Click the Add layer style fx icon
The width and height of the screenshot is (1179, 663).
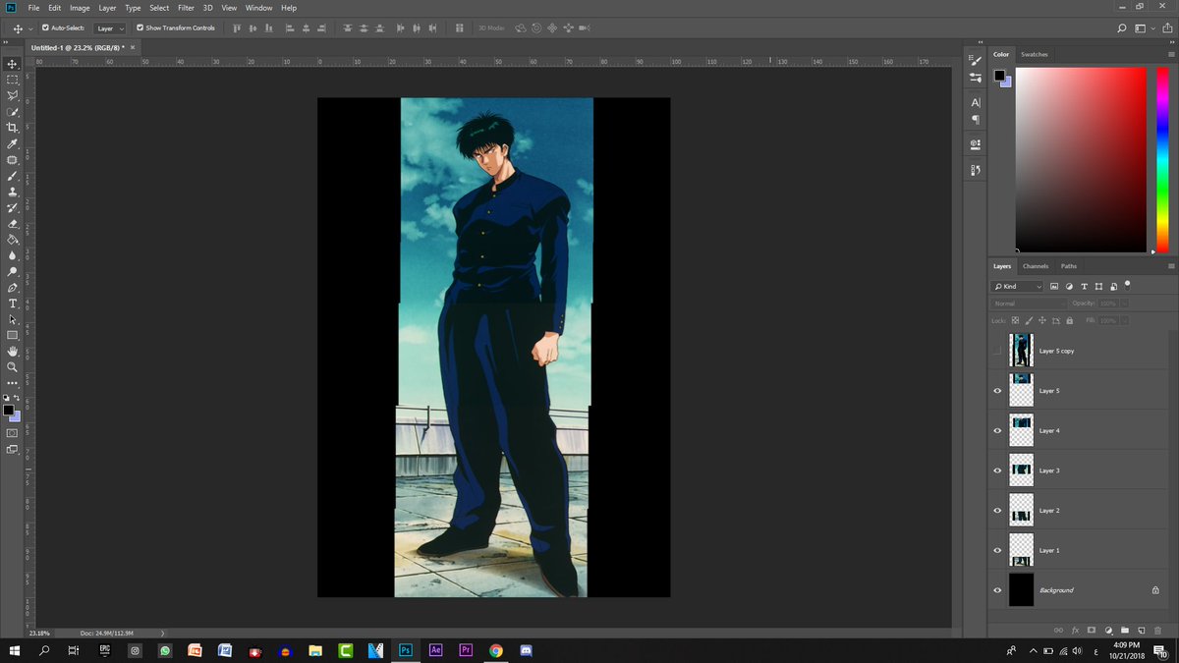tap(1075, 630)
